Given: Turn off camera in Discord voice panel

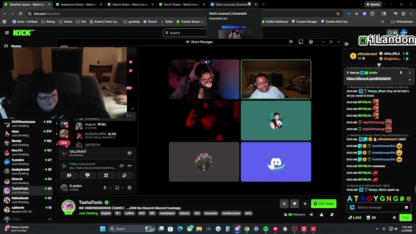Looking at the screenshot, I should 69,175.
